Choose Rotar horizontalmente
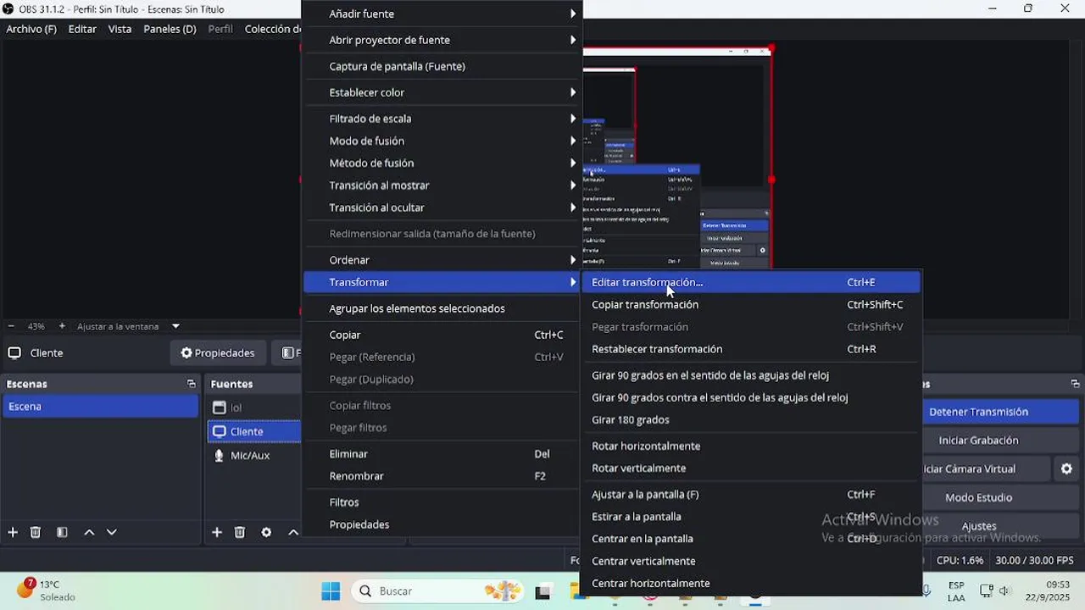Image resolution: width=1085 pixels, height=610 pixels. [751, 446]
